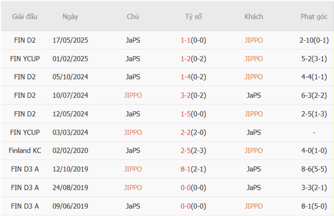The image size is (334, 216).
Task: Click FIN YCUP league on 01/02/2025 row
Action: coord(25,59)
